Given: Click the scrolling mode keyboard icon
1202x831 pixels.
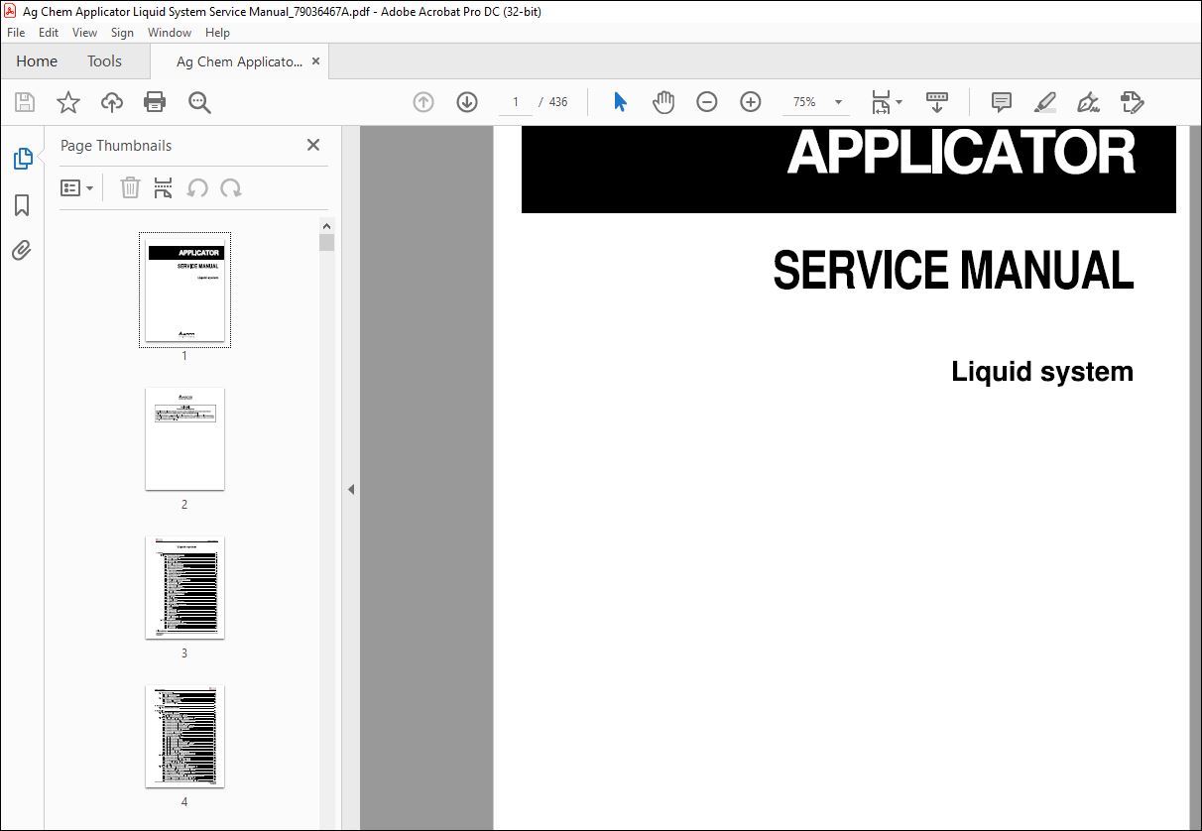Looking at the screenshot, I should click(x=937, y=102).
